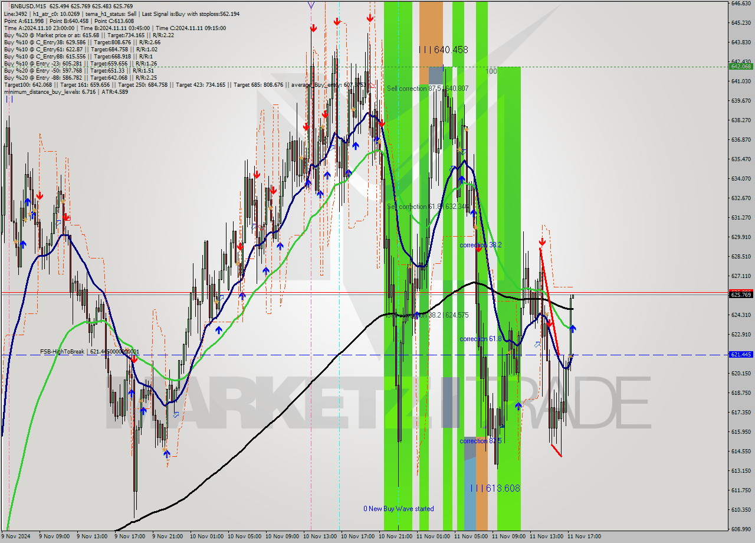Click the 'I I I 613.608' point label

pyautogui.click(x=495, y=488)
